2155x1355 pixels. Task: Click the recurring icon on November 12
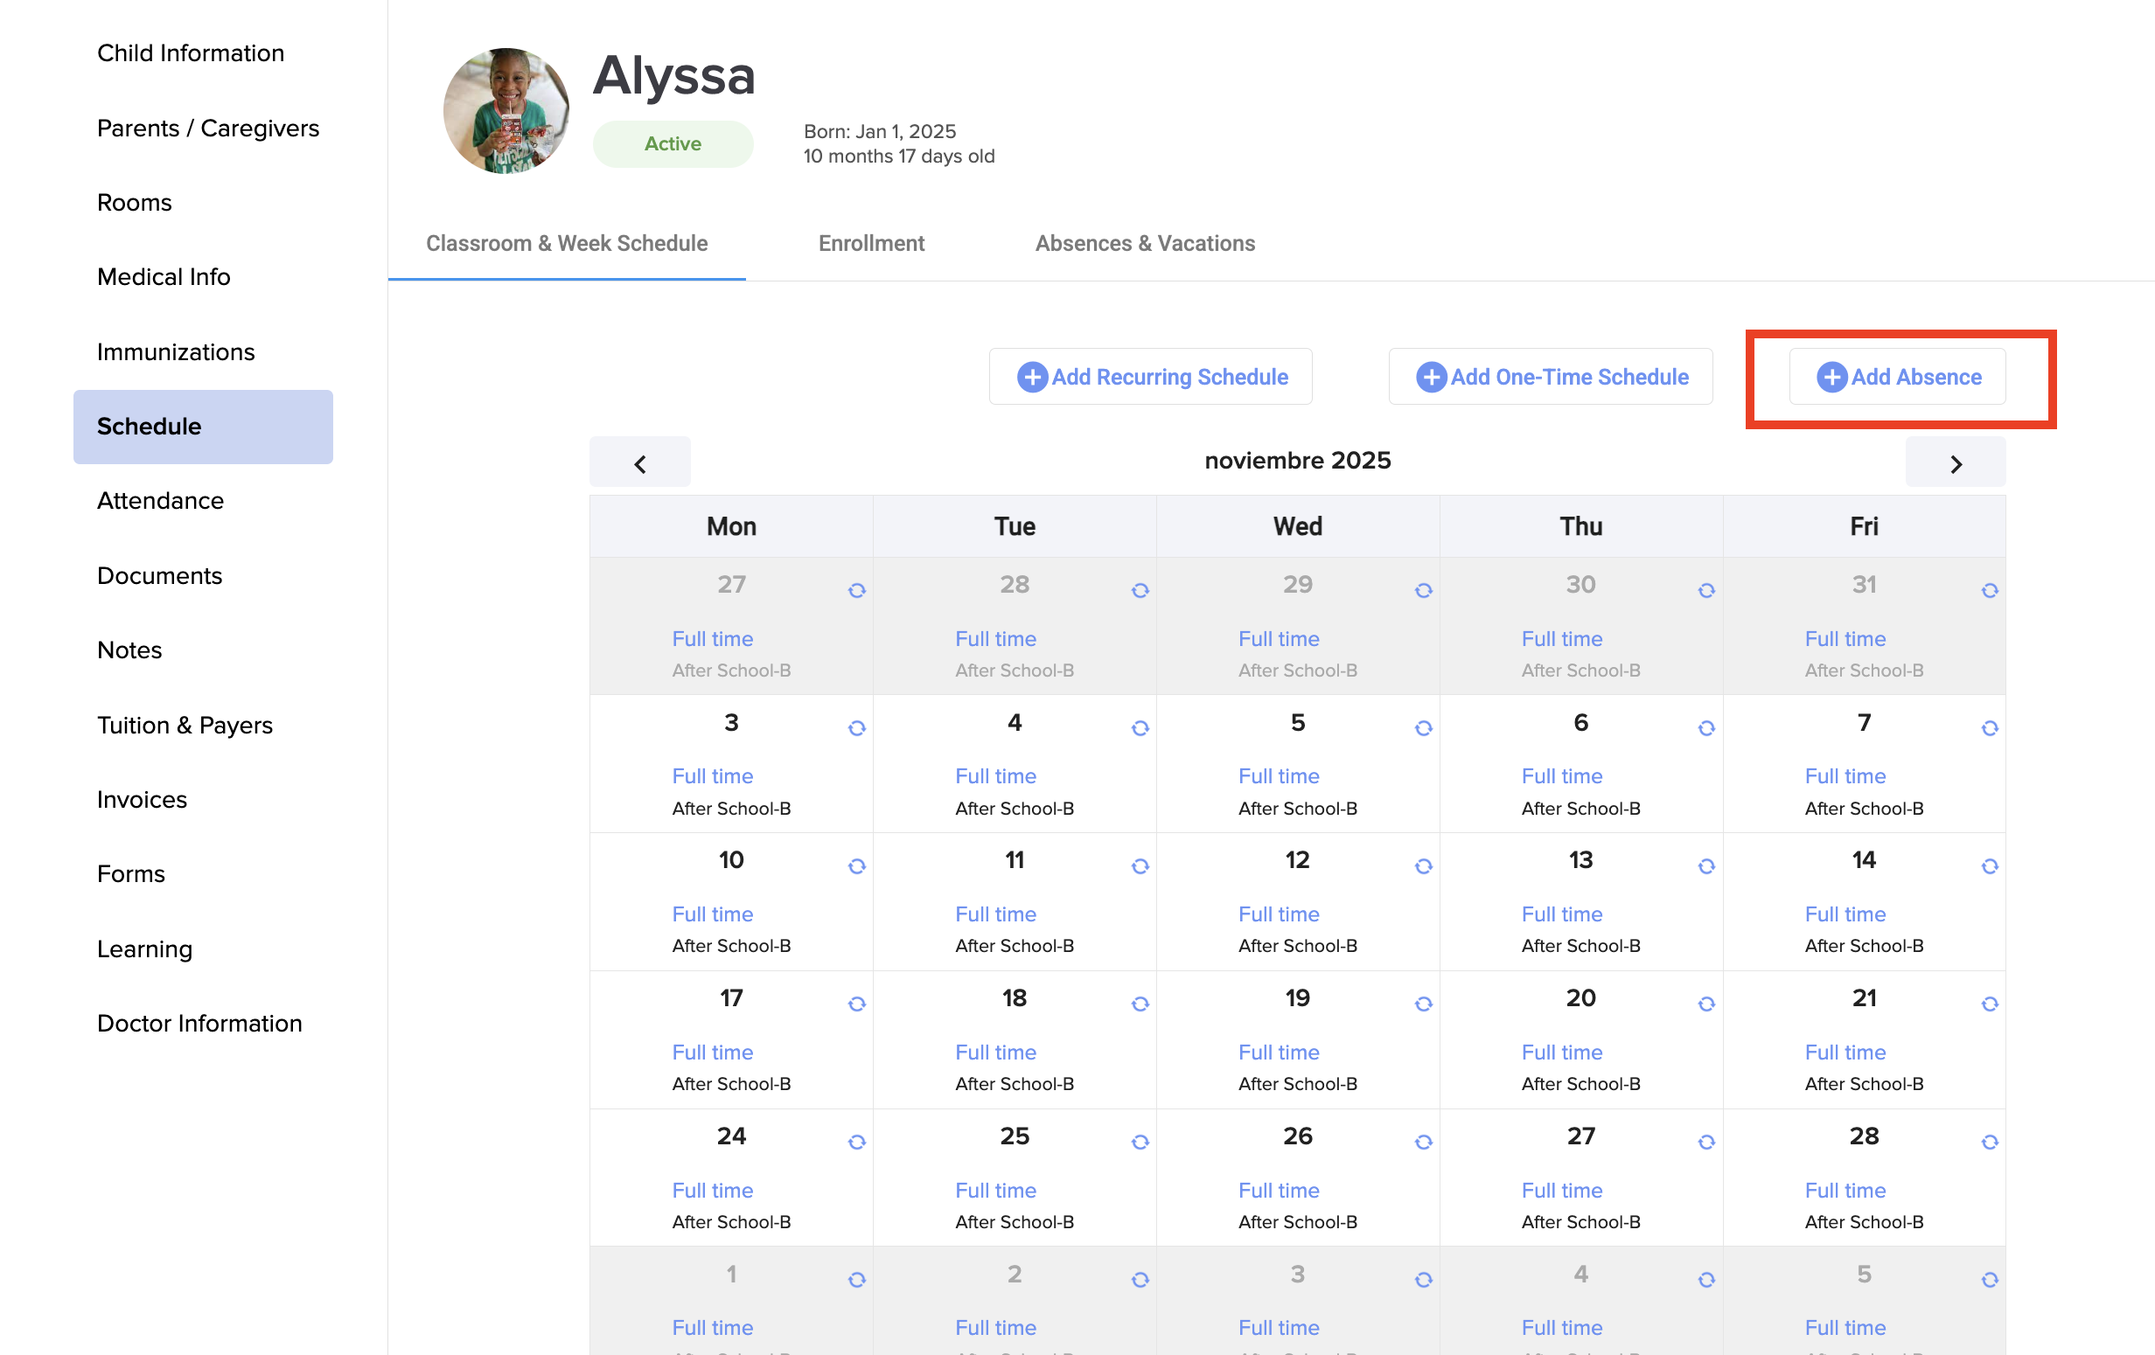[1423, 865]
